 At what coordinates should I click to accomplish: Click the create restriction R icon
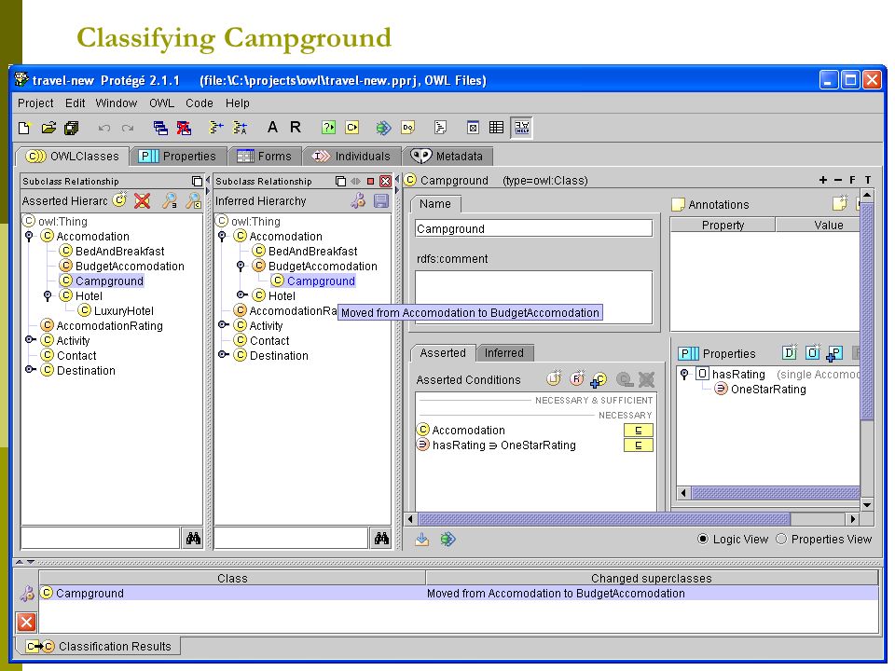click(x=577, y=379)
